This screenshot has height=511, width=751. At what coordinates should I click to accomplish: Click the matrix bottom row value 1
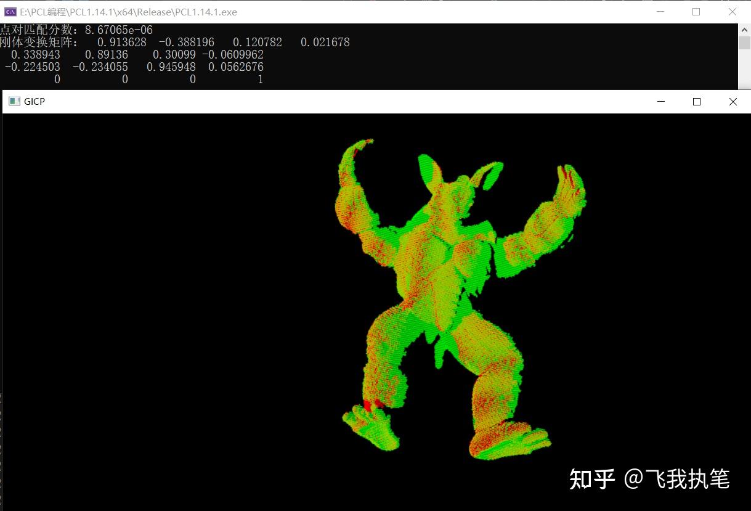click(x=259, y=79)
